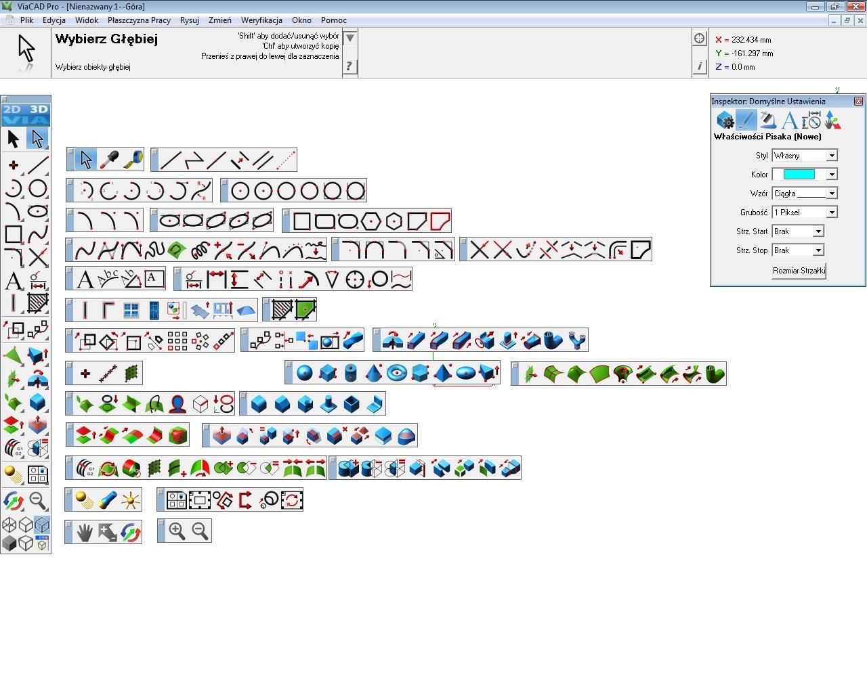Toggle the snap crosshair button beside coordinates

[x=700, y=39]
